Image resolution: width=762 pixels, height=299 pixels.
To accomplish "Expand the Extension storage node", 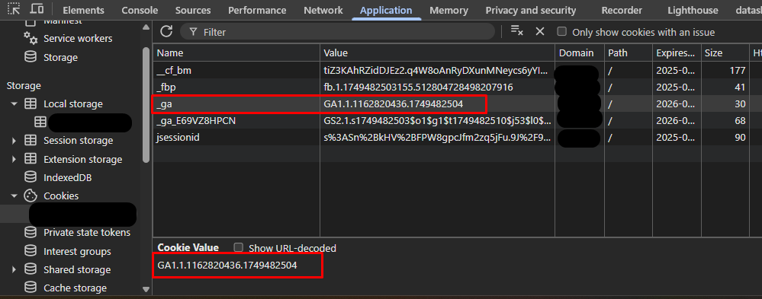I will tap(14, 159).
